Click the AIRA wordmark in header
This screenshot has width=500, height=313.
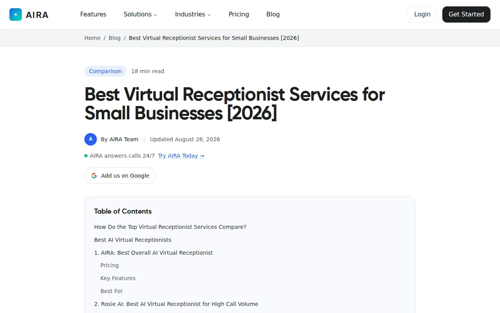click(37, 15)
